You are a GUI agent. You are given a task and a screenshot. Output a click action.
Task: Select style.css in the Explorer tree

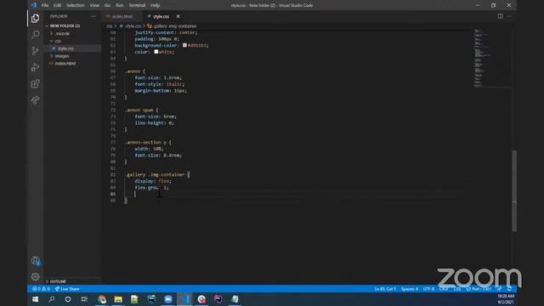(65, 48)
